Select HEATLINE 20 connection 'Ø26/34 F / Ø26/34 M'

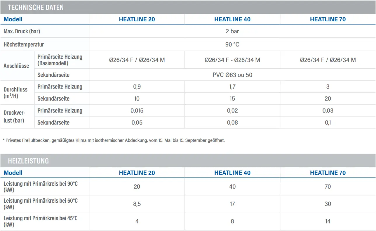click(137, 60)
